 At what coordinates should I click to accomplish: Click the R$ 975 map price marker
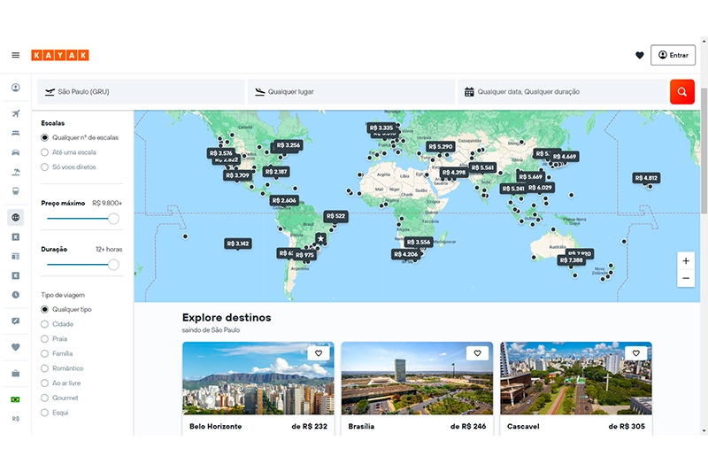[304, 255]
